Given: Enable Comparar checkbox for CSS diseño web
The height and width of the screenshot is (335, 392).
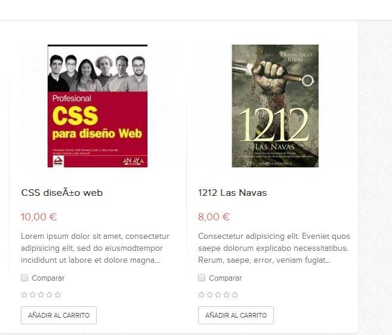Looking at the screenshot, I should tap(24, 278).
